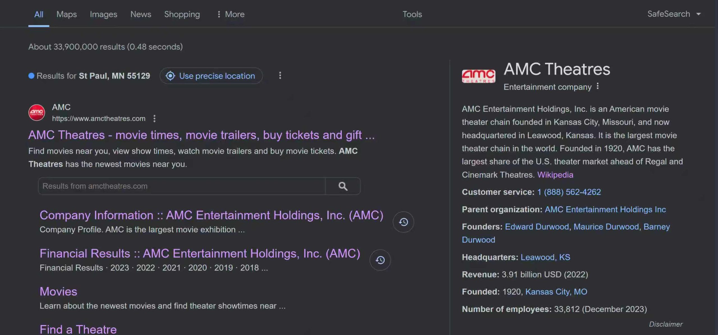This screenshot has width=718, height=335.
Task: Open founder Maurice Durwood link
Action: click(x=606, y=227)
